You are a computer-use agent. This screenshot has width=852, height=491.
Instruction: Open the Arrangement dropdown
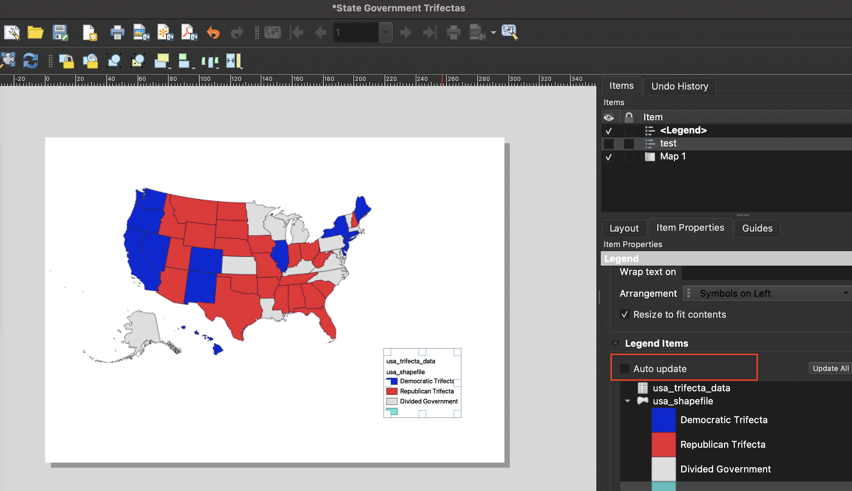coord(767,294)
